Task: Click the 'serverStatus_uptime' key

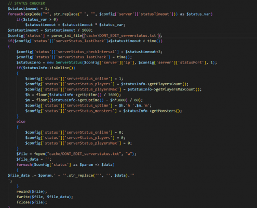Action: coord(87,106)
